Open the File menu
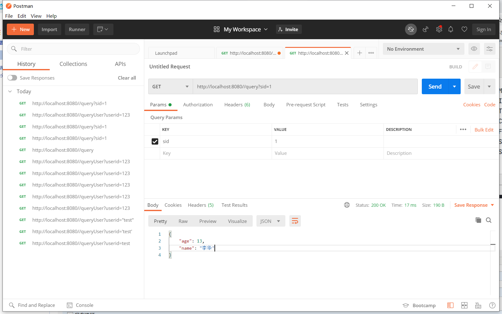 click(9, 16)
